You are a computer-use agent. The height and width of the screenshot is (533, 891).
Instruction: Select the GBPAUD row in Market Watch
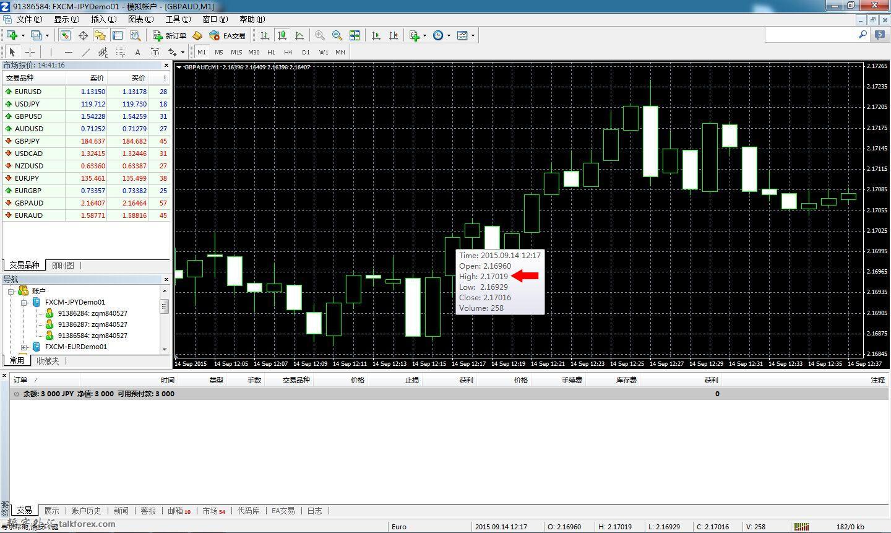[x=86, y=203]
